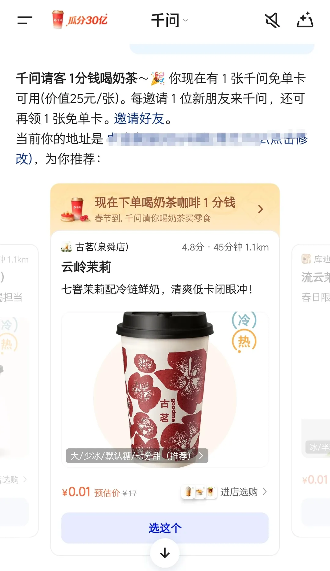The height and width of the screenshot is (571, 330).
Task: Open the 1分钱 promo banner chevron
Action: click(x=260, y=209)
